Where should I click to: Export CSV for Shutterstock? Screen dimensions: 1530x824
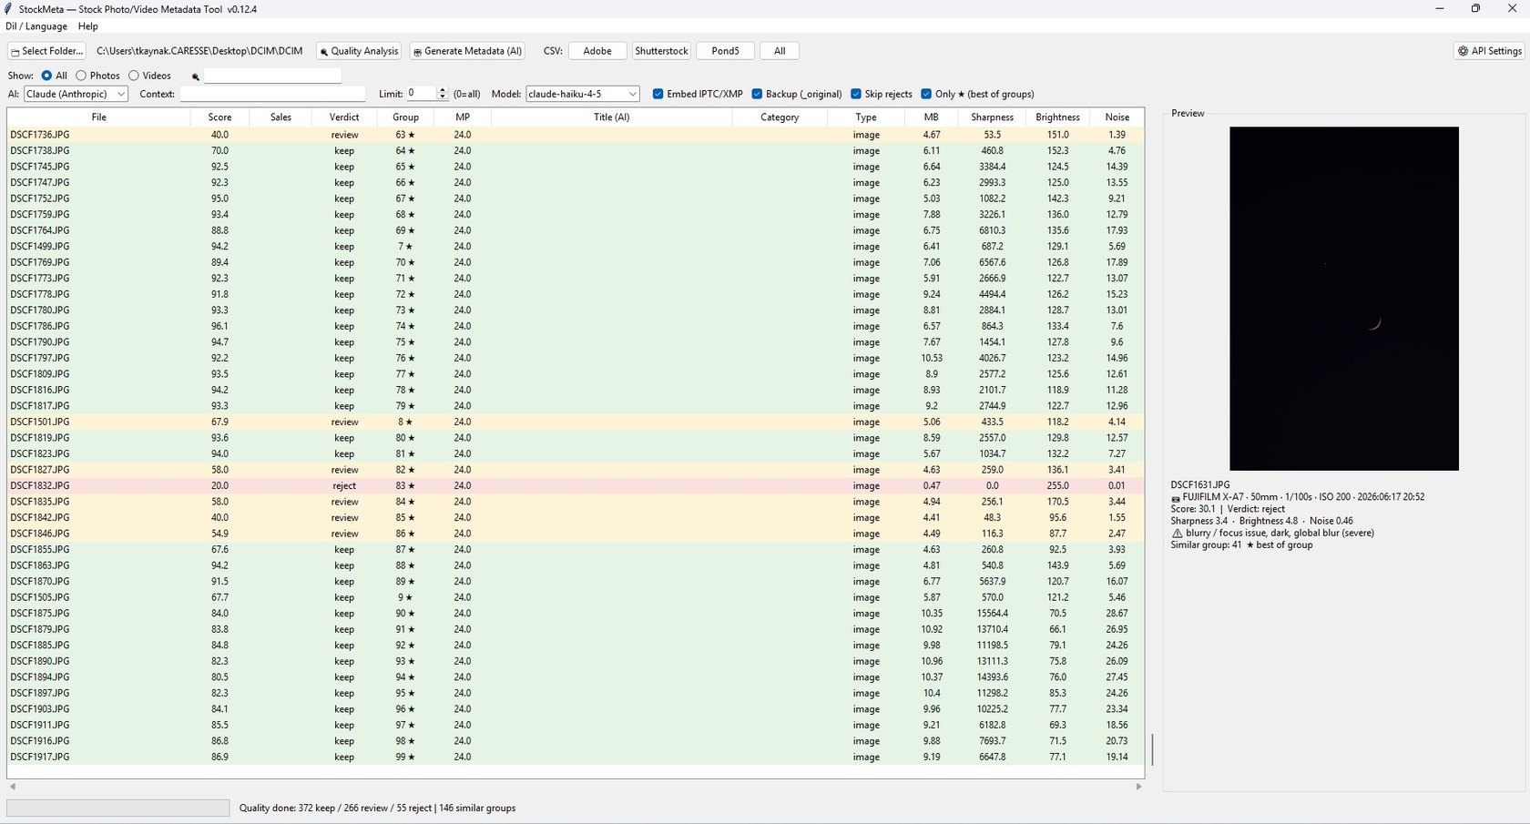point(662,51)
